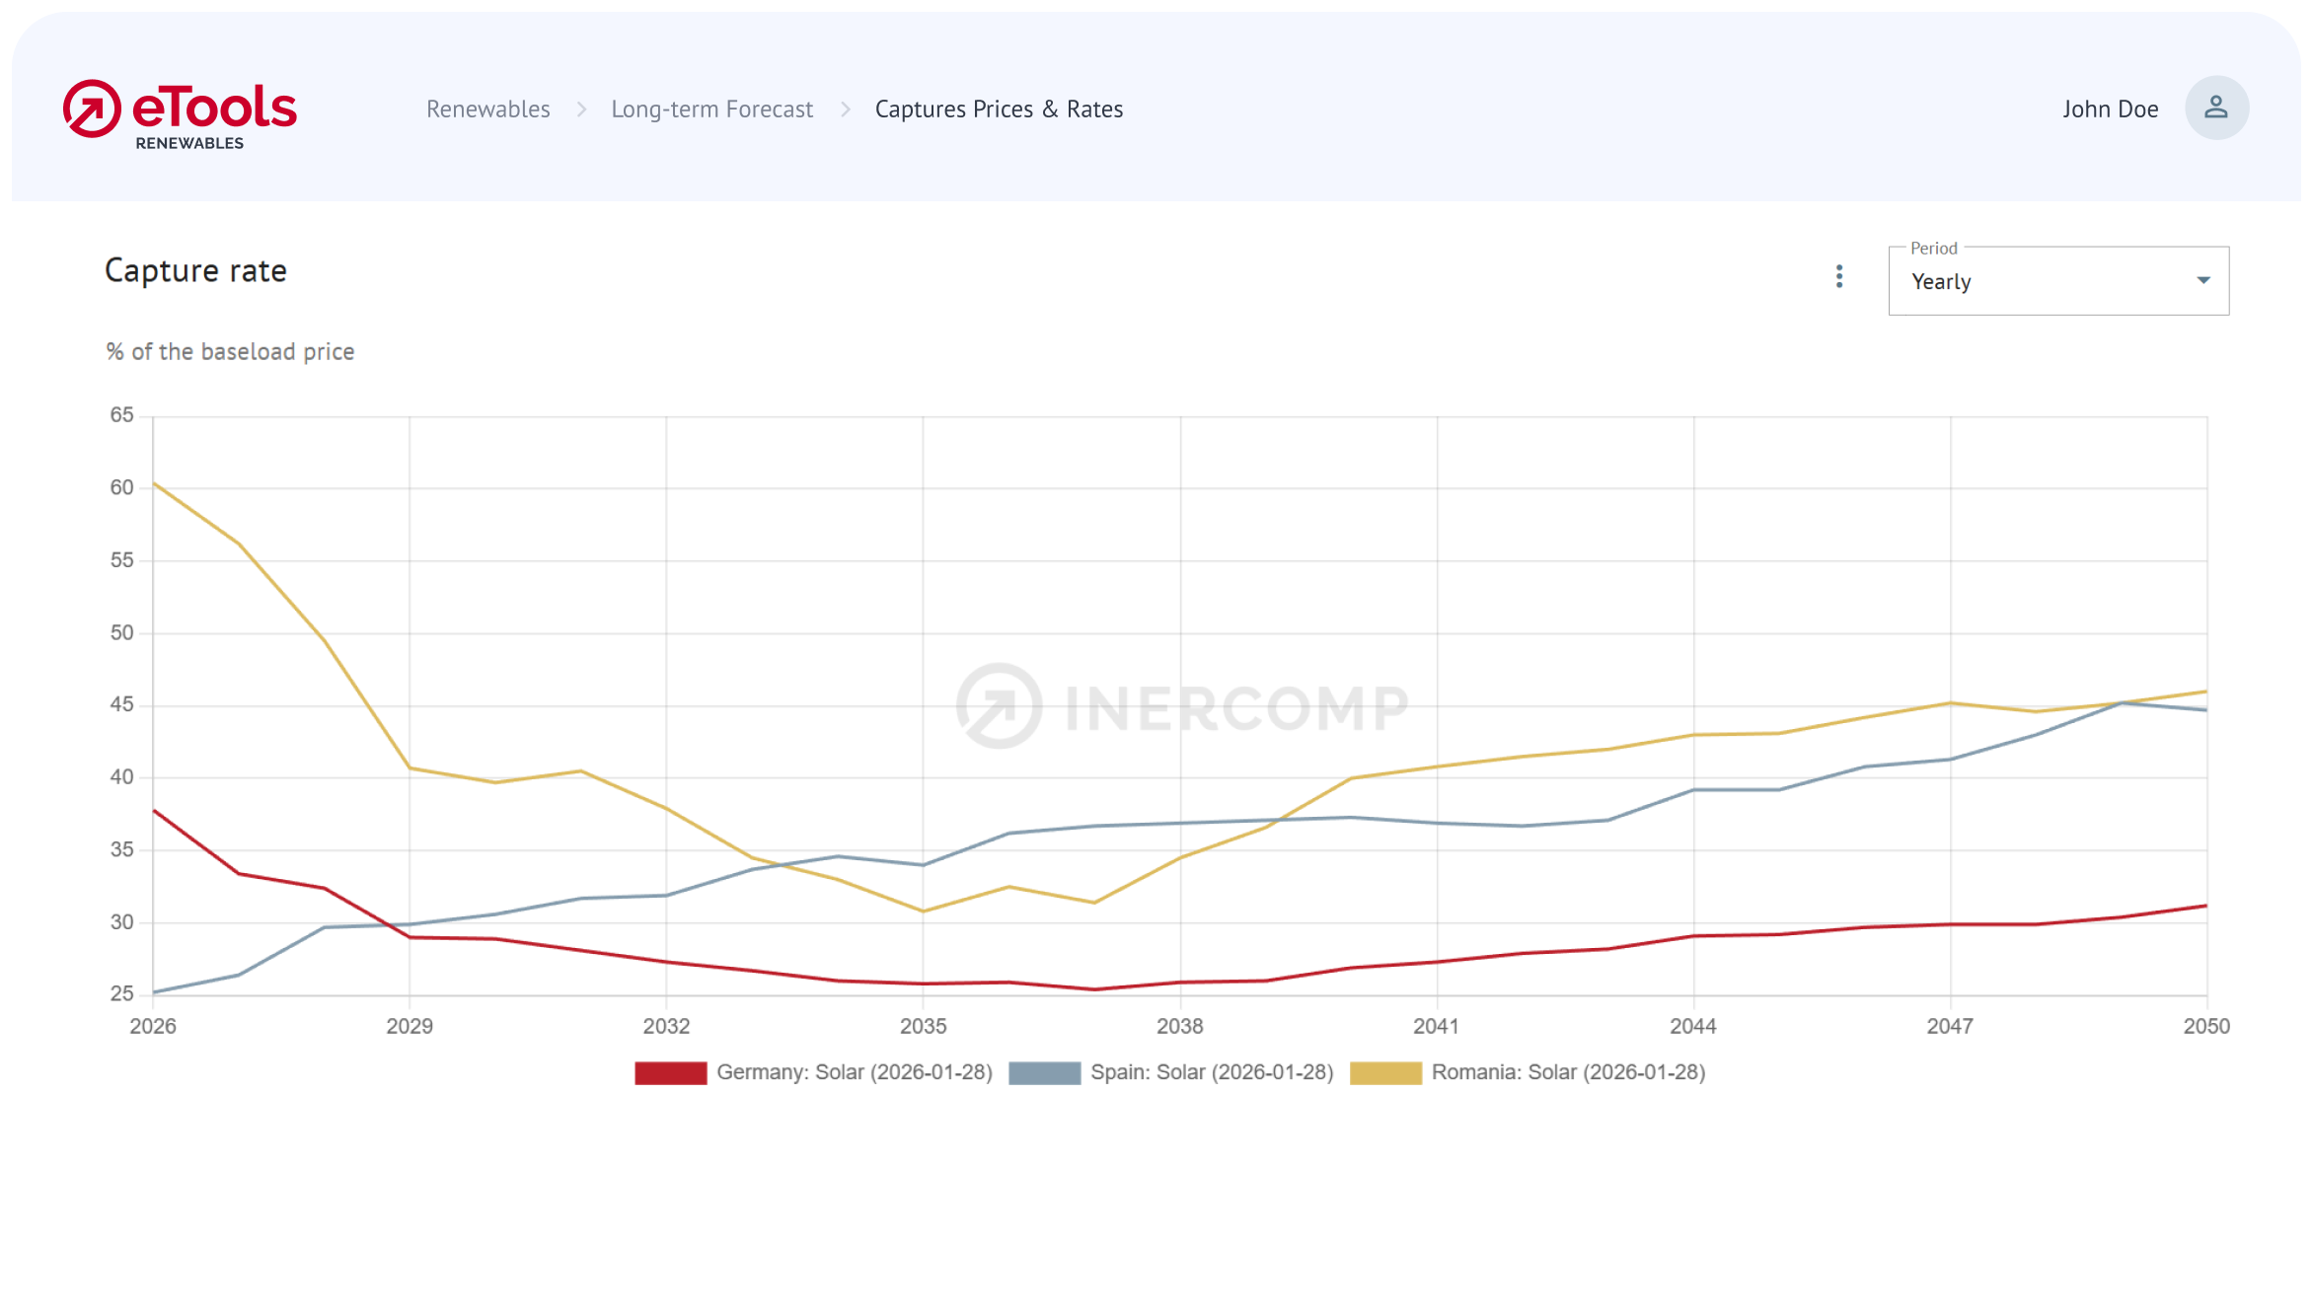2313x1313 pixels.
Task: Toggle the Germany: Solar series in legend
Action: click(856, 1072)
